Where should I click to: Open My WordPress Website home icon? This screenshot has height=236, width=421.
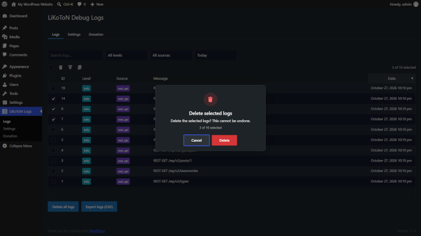point(14,4)
